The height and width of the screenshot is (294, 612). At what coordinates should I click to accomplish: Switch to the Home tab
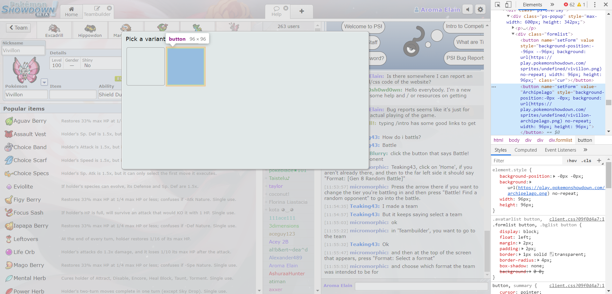point(71,11)
